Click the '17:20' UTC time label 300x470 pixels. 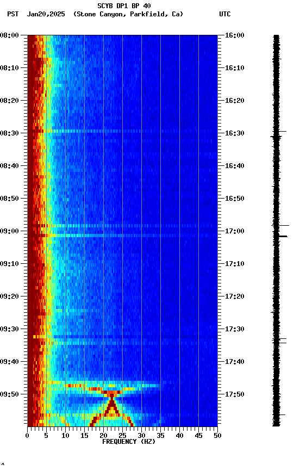tap(235, 297)
